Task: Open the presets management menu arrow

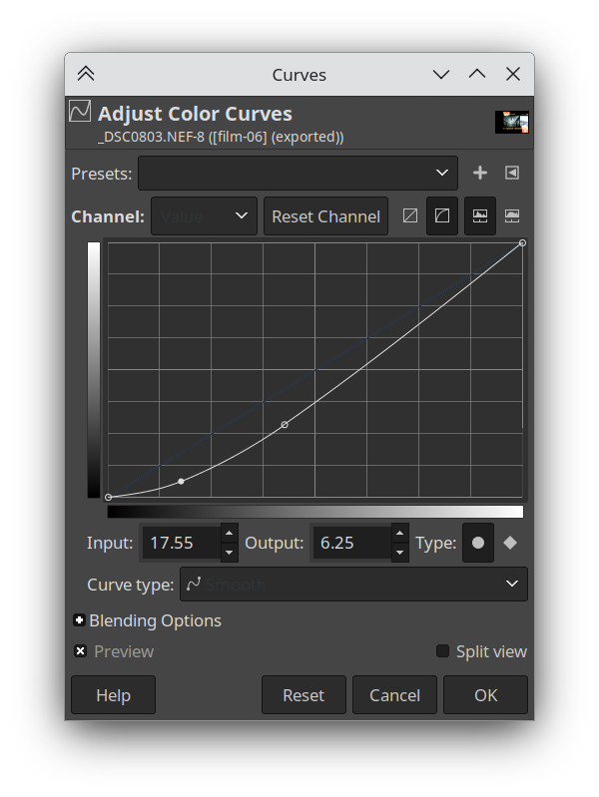Action: tap(512, 173)
